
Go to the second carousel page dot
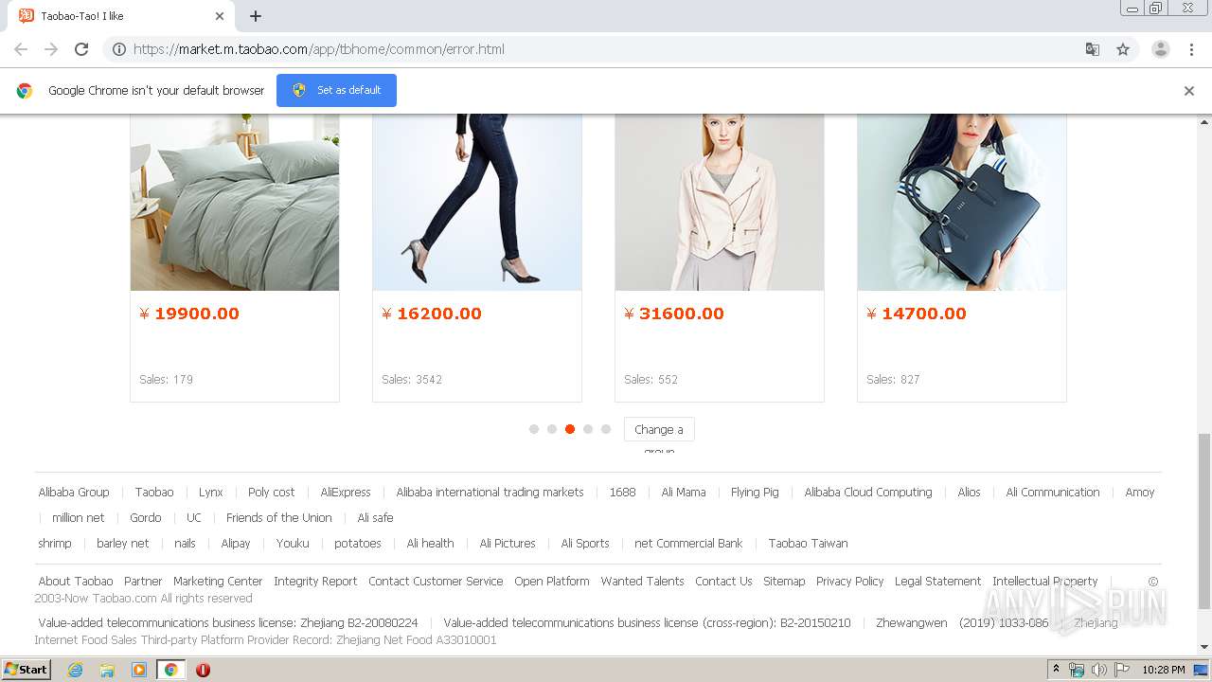[x=552, y=429]
